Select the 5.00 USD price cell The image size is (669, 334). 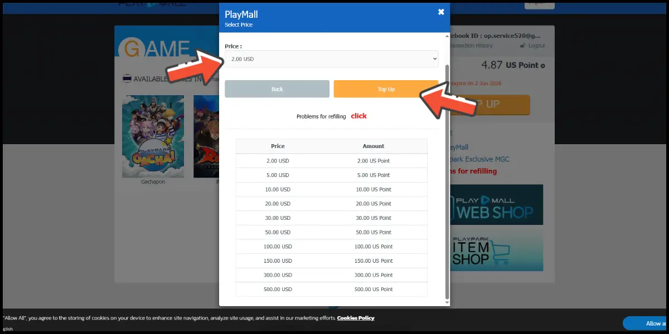tap(278, 175)
